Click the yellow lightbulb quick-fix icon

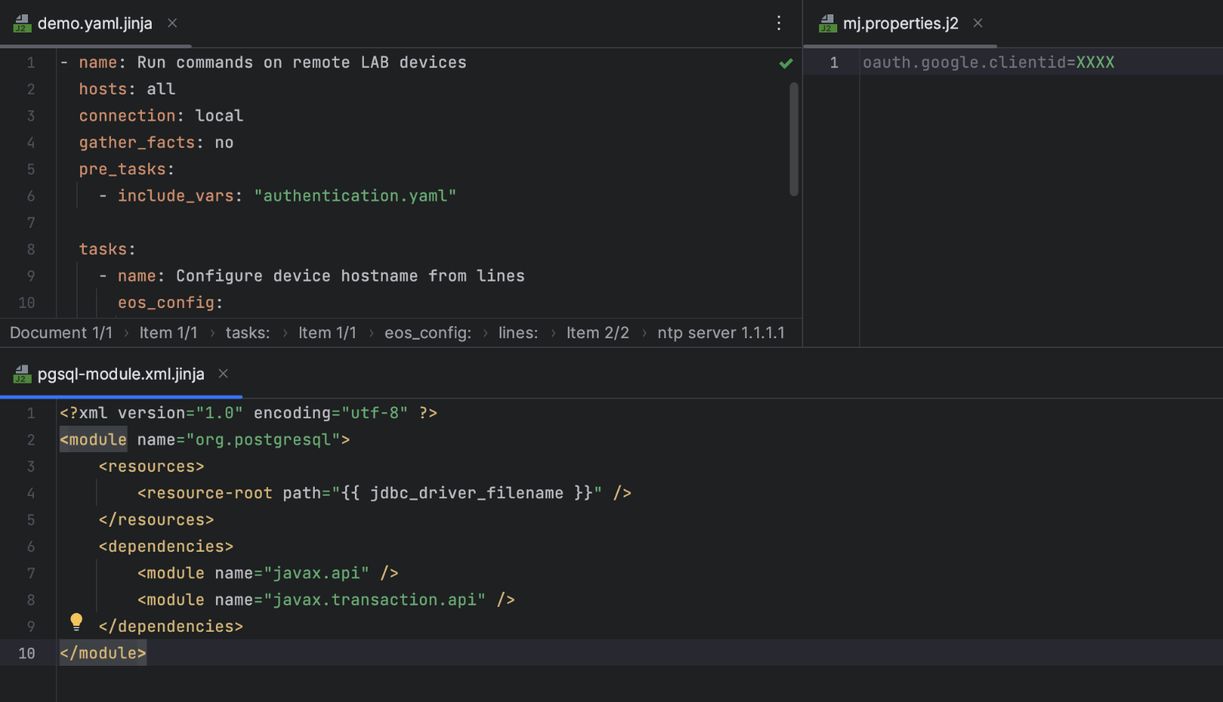pos(76,622)
